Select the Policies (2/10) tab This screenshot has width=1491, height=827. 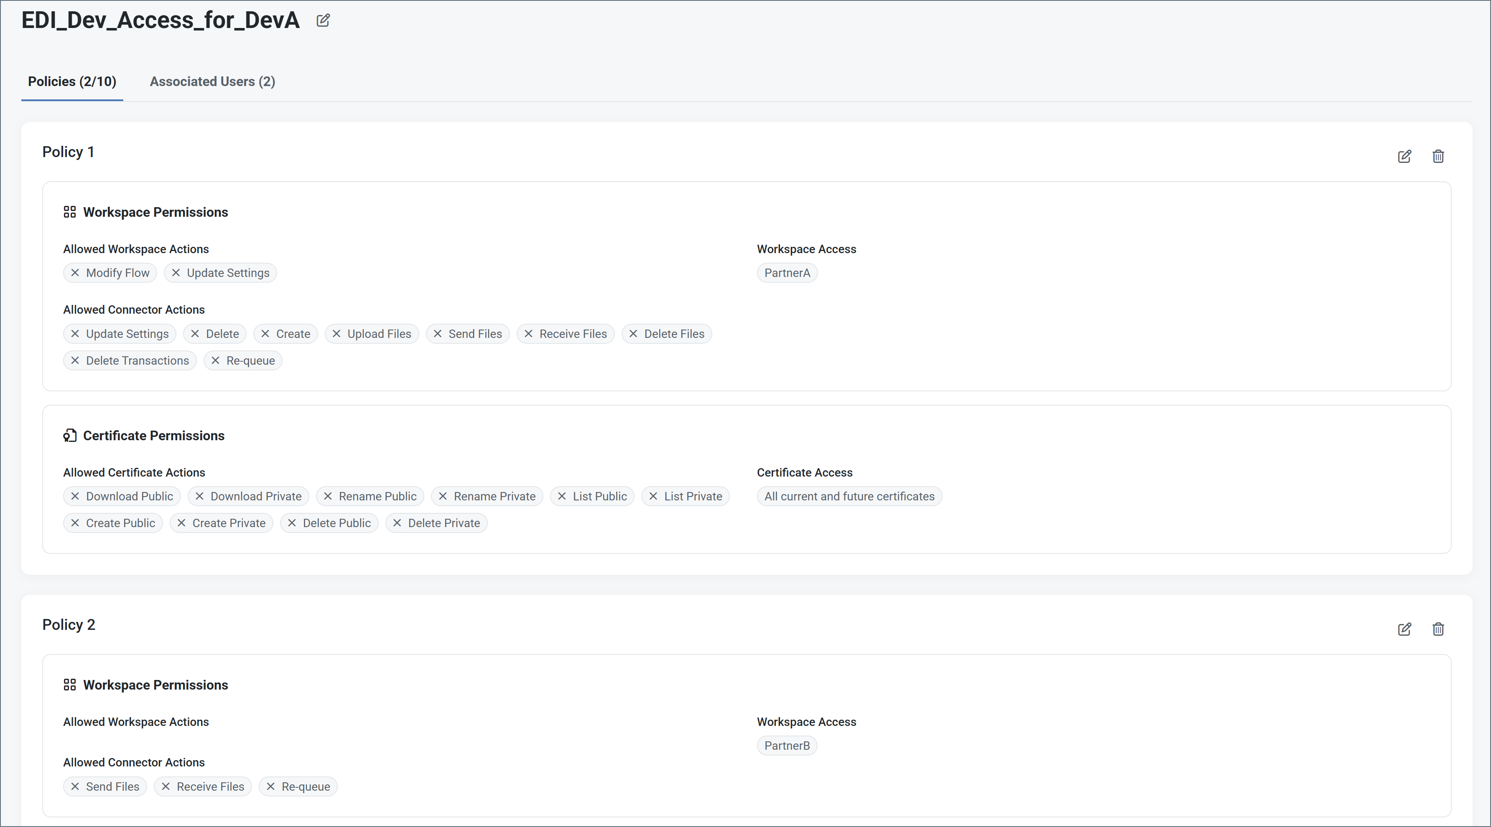pyautogui.click(x=72, y=81)
